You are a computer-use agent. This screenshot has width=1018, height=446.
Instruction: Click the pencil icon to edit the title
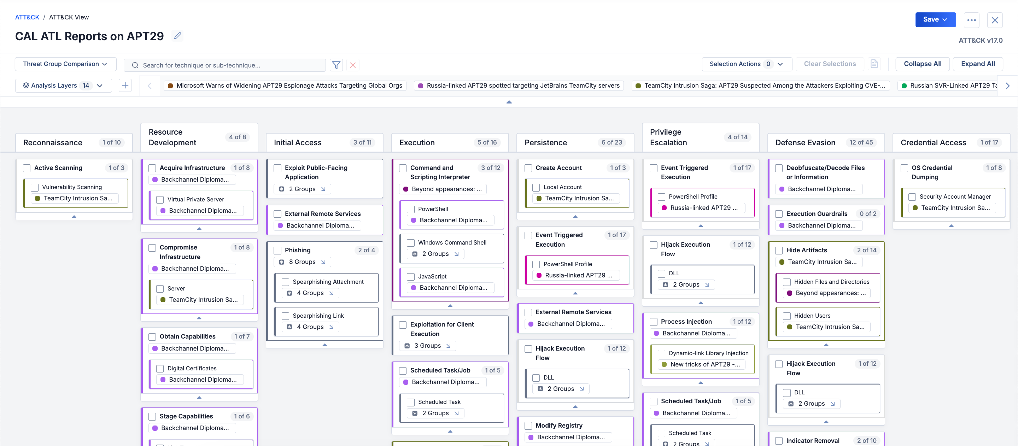(x=178, y=36)
